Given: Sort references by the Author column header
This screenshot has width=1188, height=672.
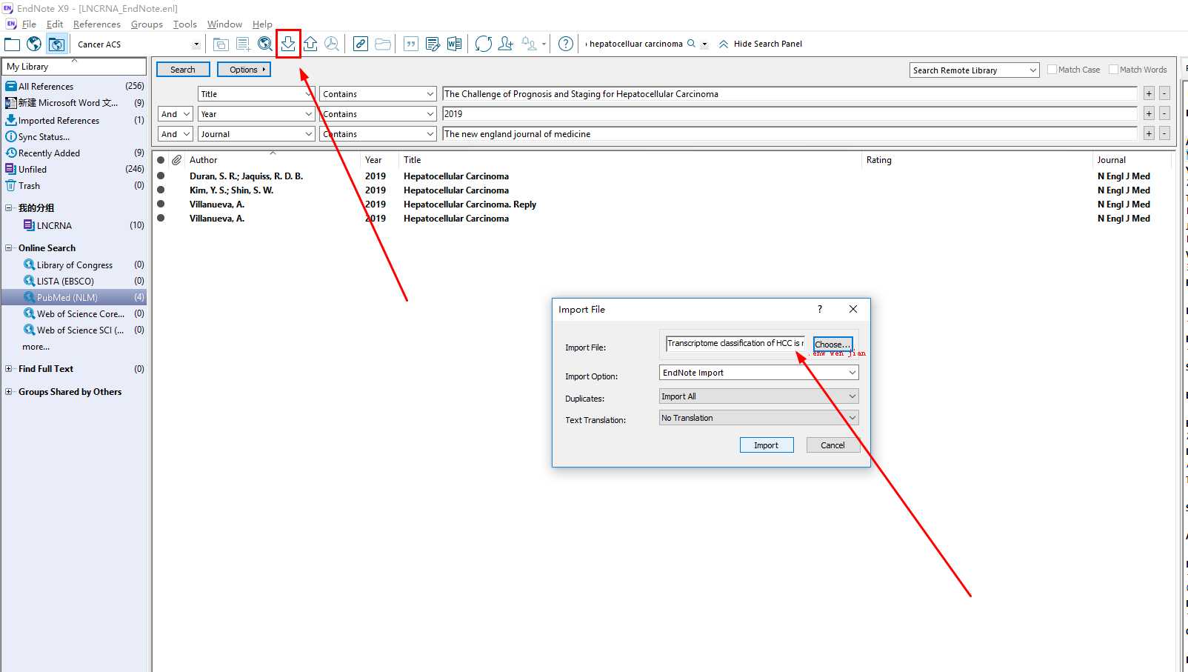Looking at the screenshot, I should pyautogui.click(x=203, y=160).
